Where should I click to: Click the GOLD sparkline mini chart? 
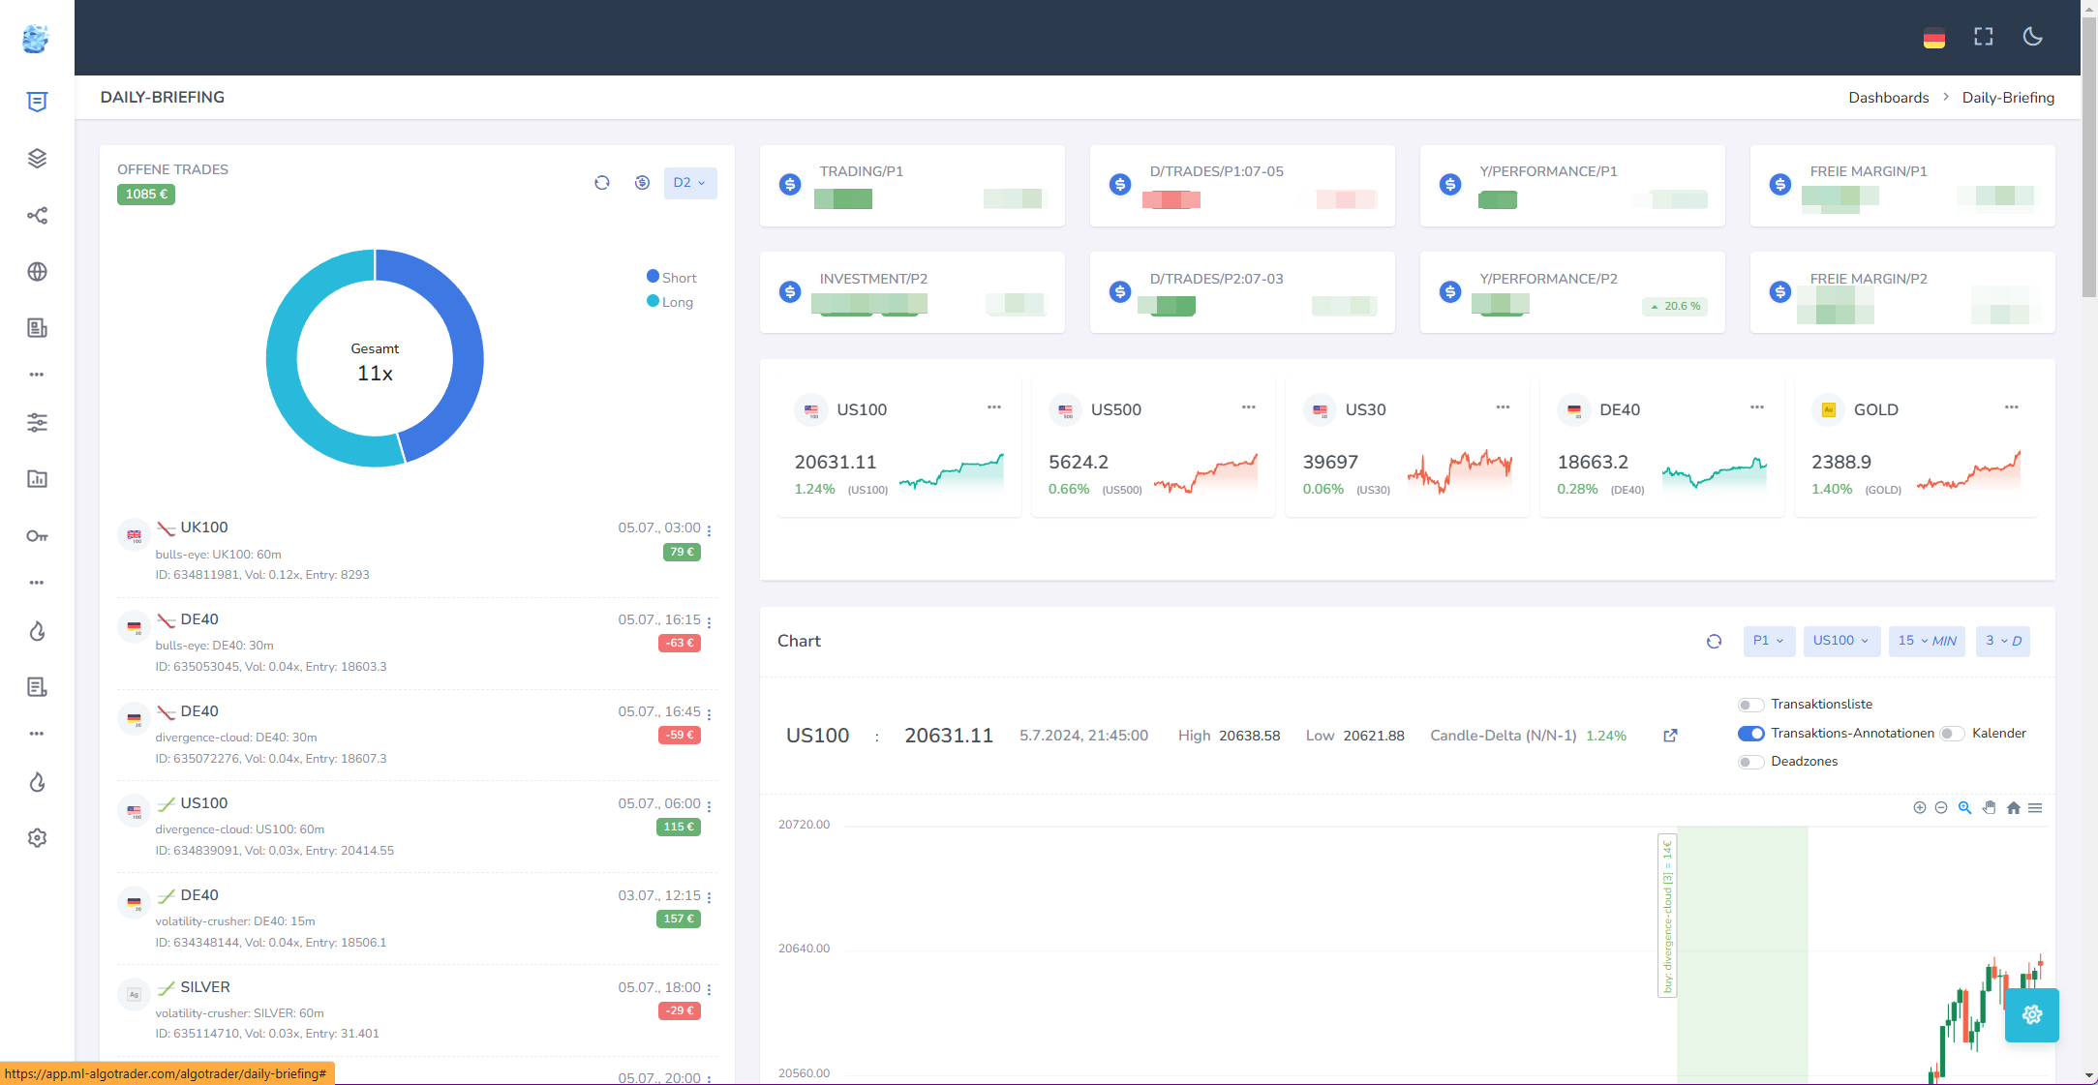coord(1969,472)
